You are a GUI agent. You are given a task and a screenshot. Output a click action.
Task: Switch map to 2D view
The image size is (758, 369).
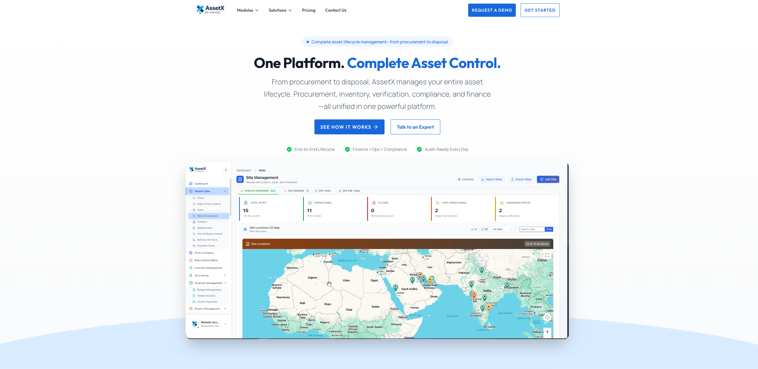(x=474, y=229)
